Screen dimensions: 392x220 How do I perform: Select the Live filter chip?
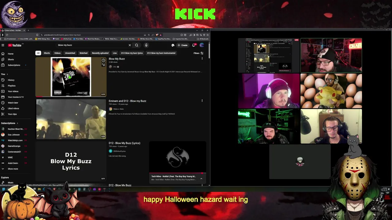(115, 53)
